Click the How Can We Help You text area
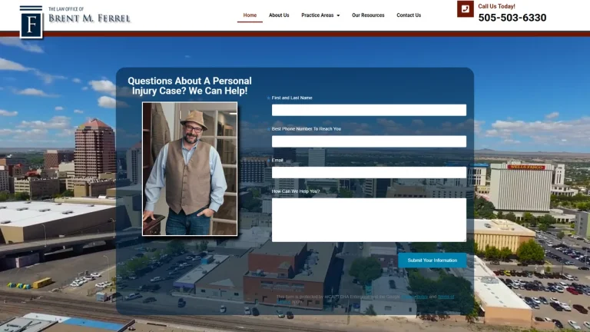The image size is (590, 332). [x=369, y=220]
